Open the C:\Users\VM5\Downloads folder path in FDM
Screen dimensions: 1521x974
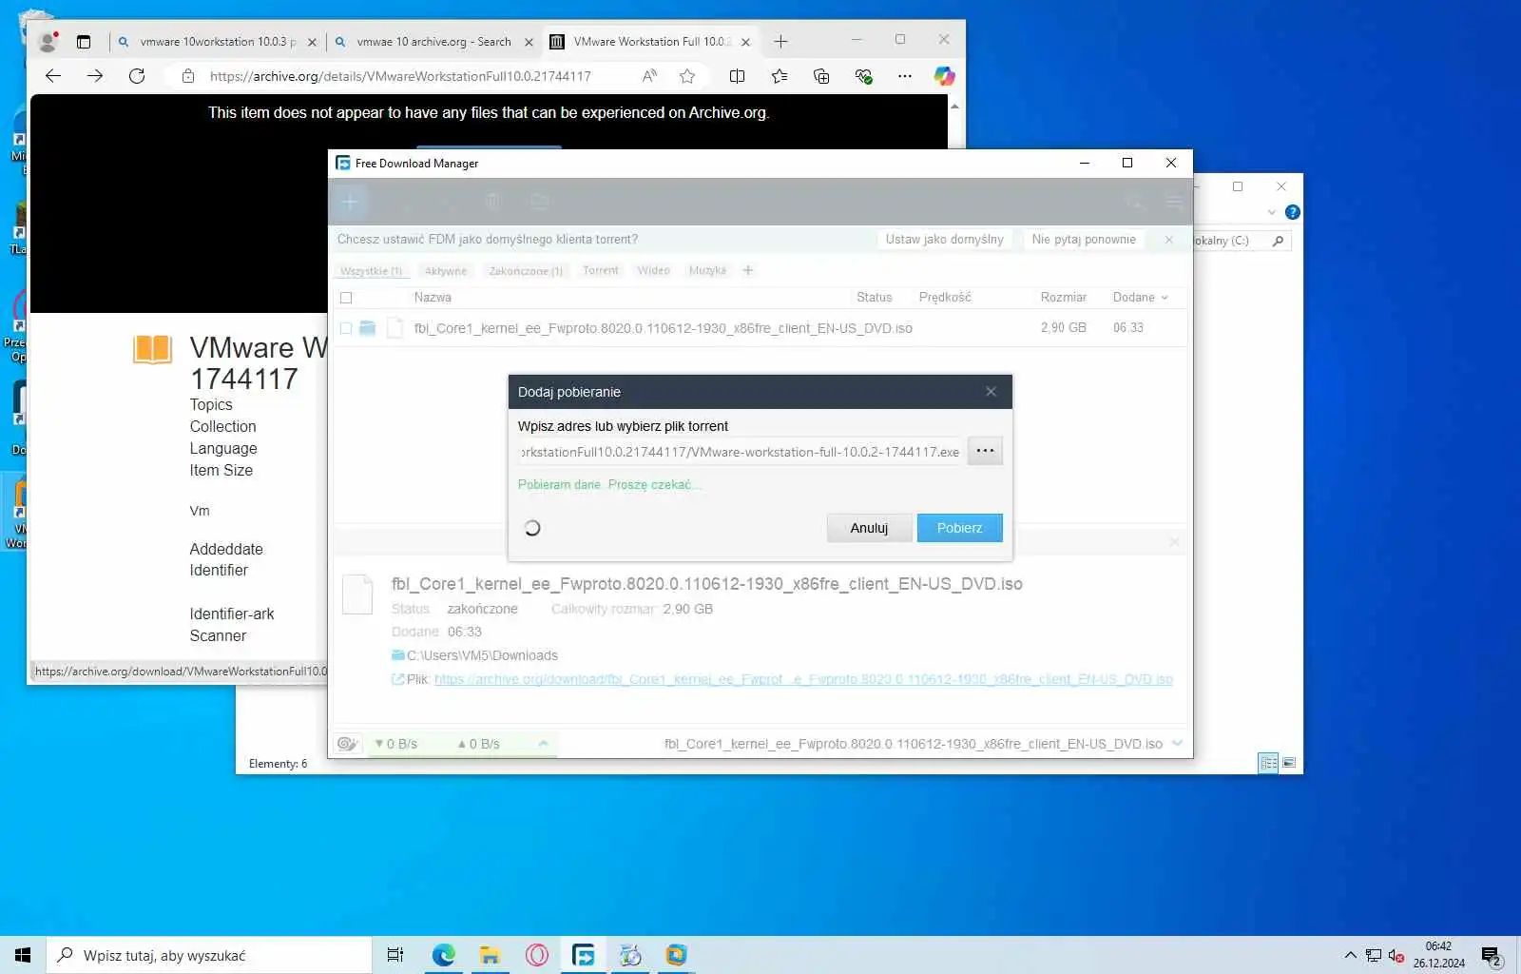coord(482,655)
